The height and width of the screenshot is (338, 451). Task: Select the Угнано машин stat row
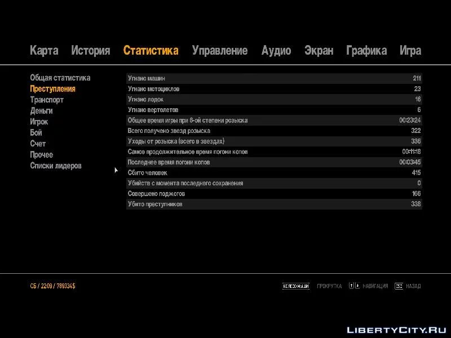click(x=274, y=78)
